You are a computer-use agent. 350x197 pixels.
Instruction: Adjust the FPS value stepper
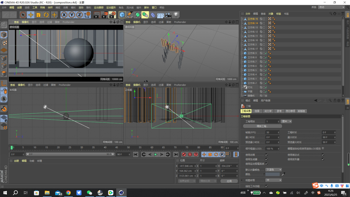coord(278,132)
